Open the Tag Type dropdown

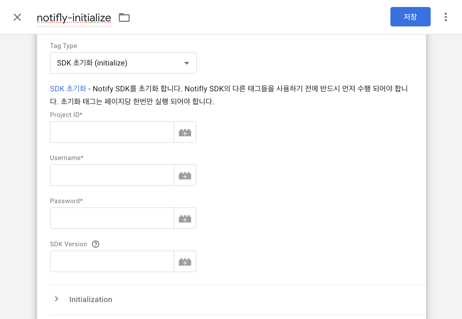[x=123, y=63]
